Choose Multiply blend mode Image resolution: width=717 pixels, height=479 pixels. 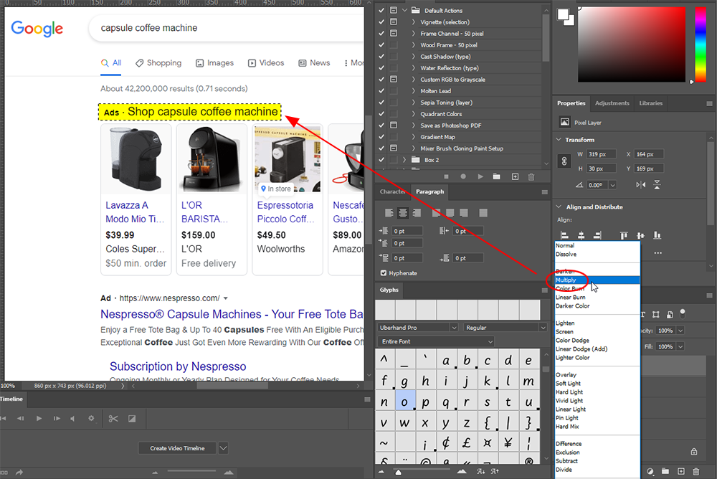[597, 280]
